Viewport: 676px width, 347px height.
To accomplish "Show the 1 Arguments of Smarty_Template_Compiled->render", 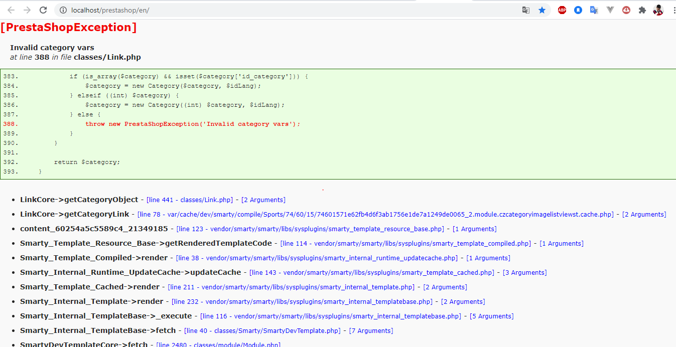I will (488, 258).
